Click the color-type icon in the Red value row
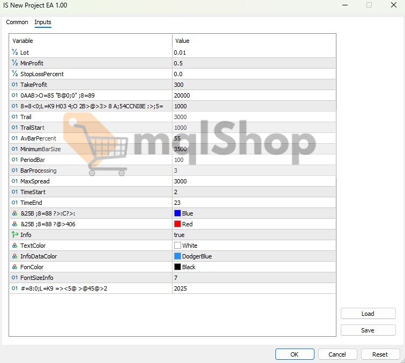 (14, 224)
